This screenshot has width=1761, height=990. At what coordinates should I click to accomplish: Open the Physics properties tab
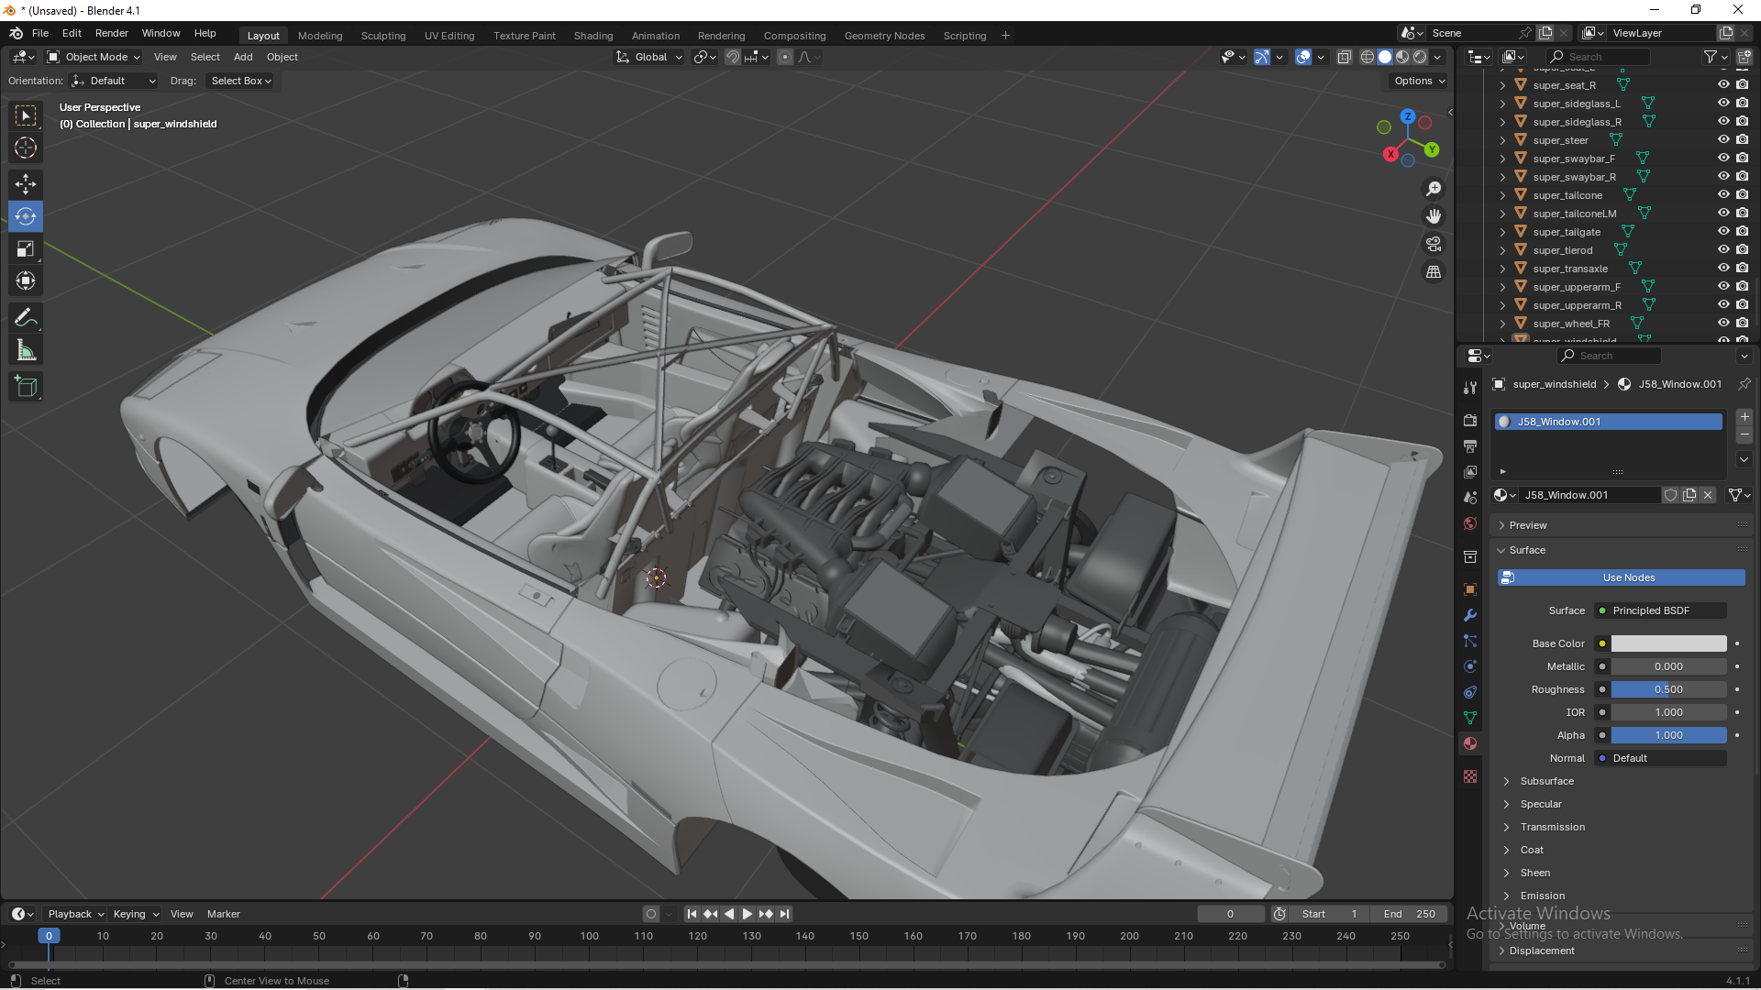coord(1470,666)
